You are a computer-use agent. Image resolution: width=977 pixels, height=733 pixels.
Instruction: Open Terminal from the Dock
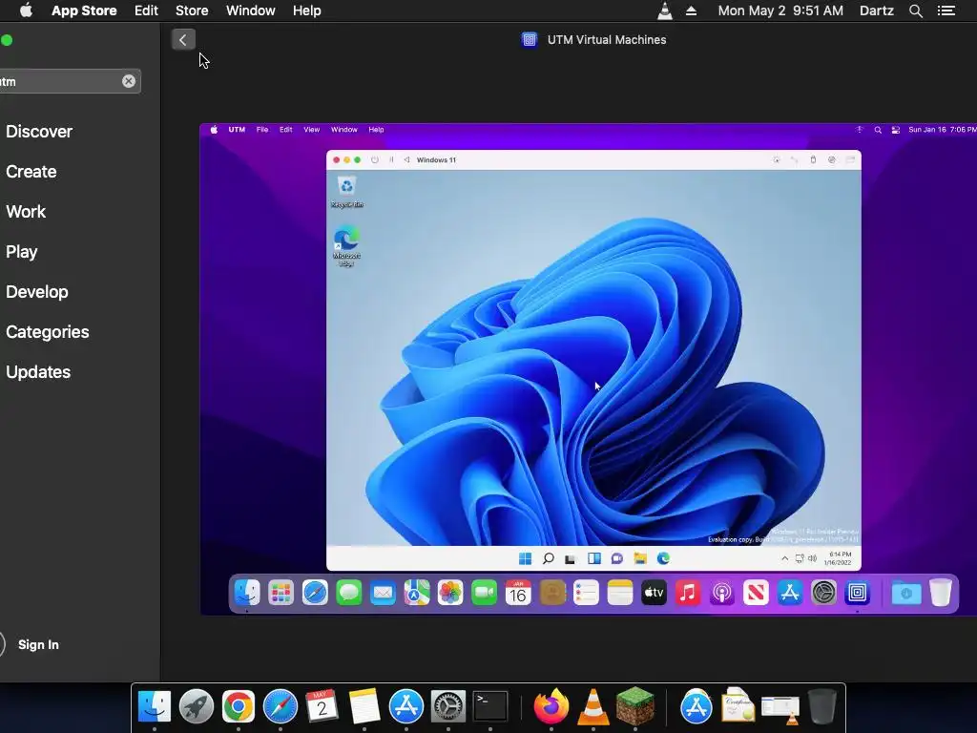(x=490, y=707)
